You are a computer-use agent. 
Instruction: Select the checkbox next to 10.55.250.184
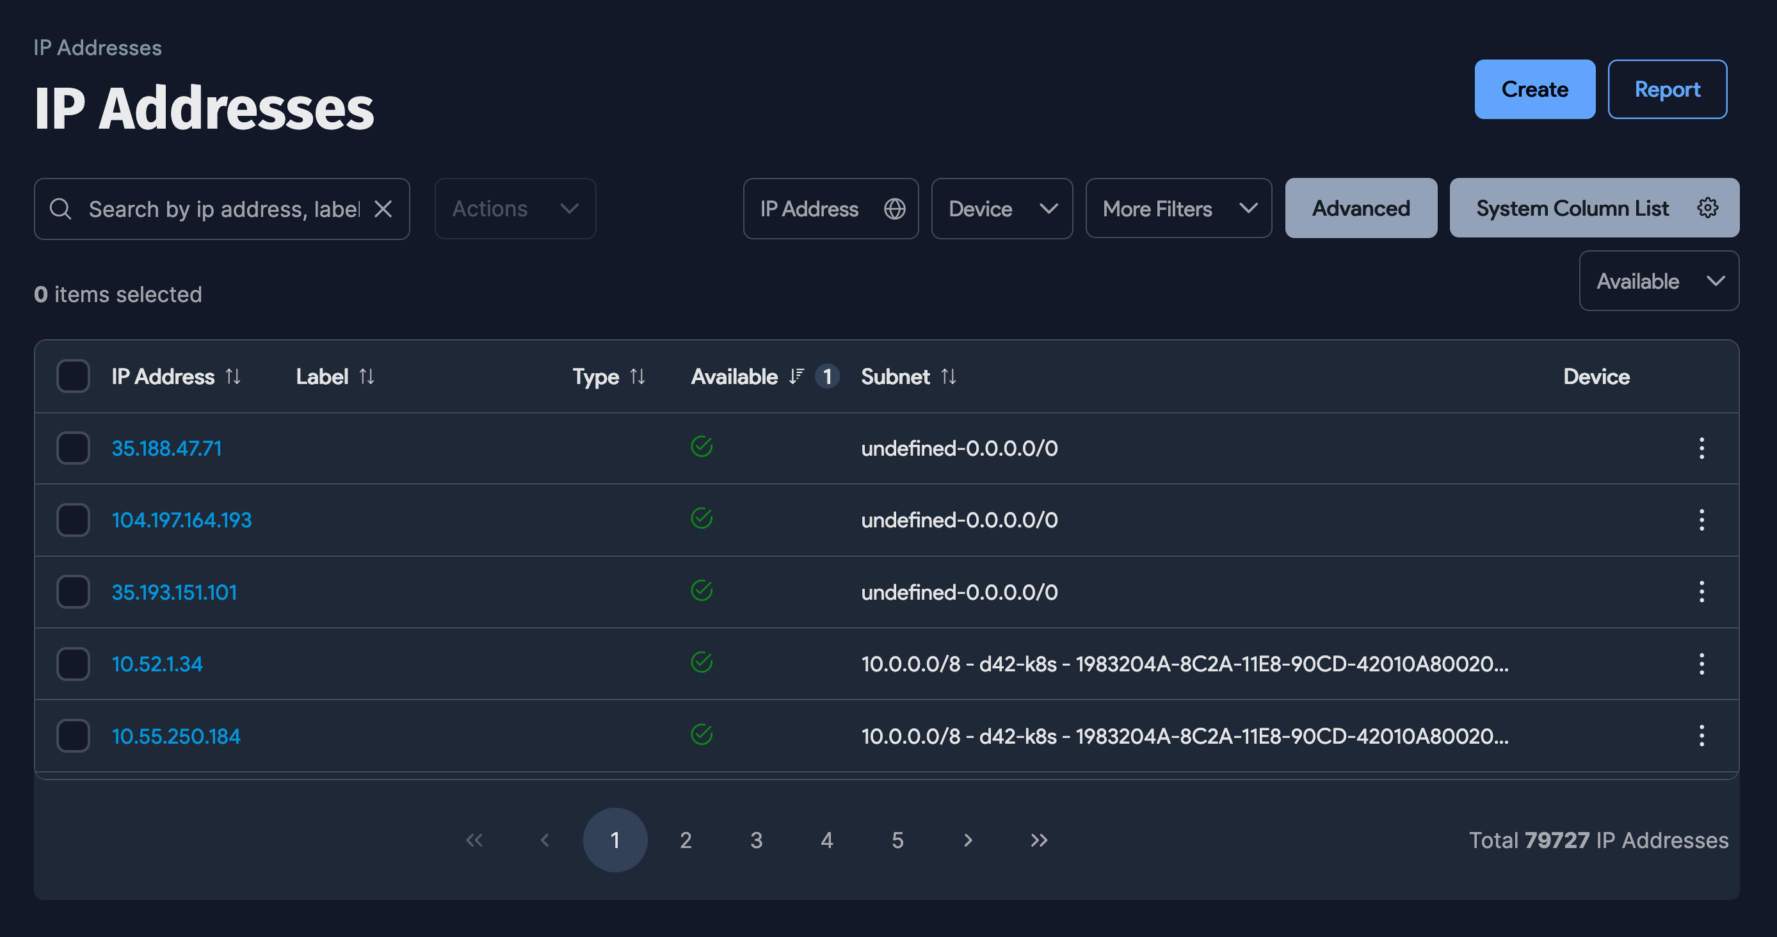(x=72, y=735)
